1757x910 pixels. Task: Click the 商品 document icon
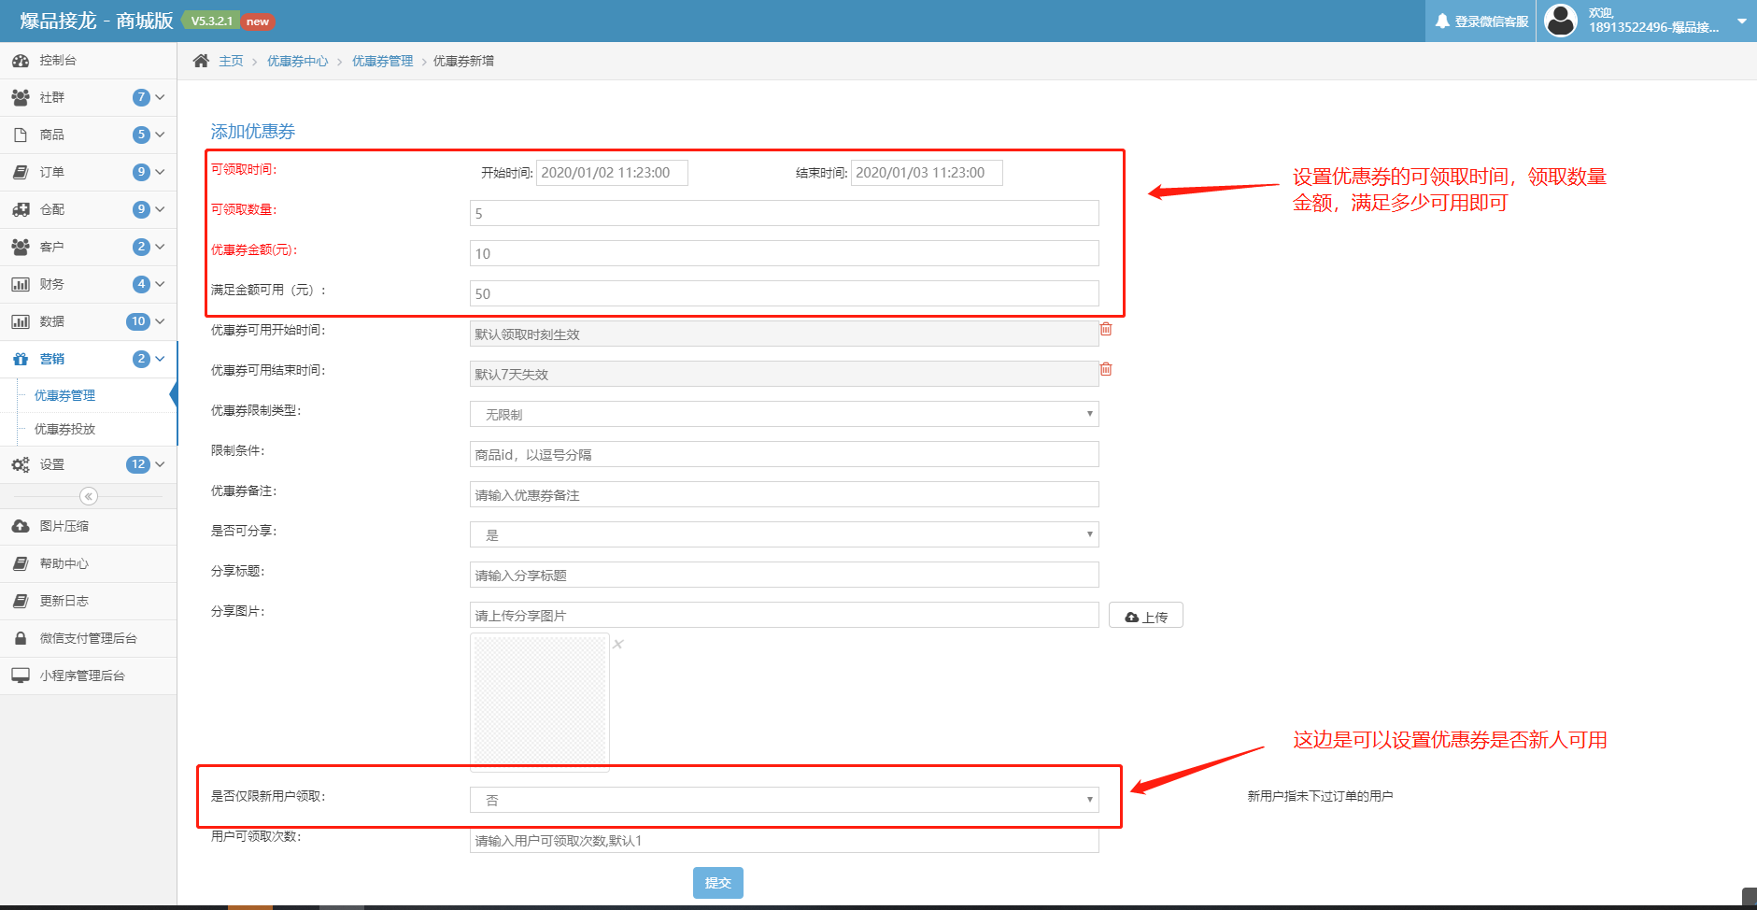coord(20,135)
